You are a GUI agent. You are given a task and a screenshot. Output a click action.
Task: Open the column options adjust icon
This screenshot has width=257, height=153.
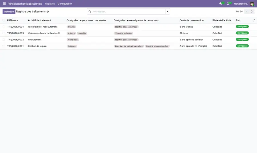coord(254,20)
